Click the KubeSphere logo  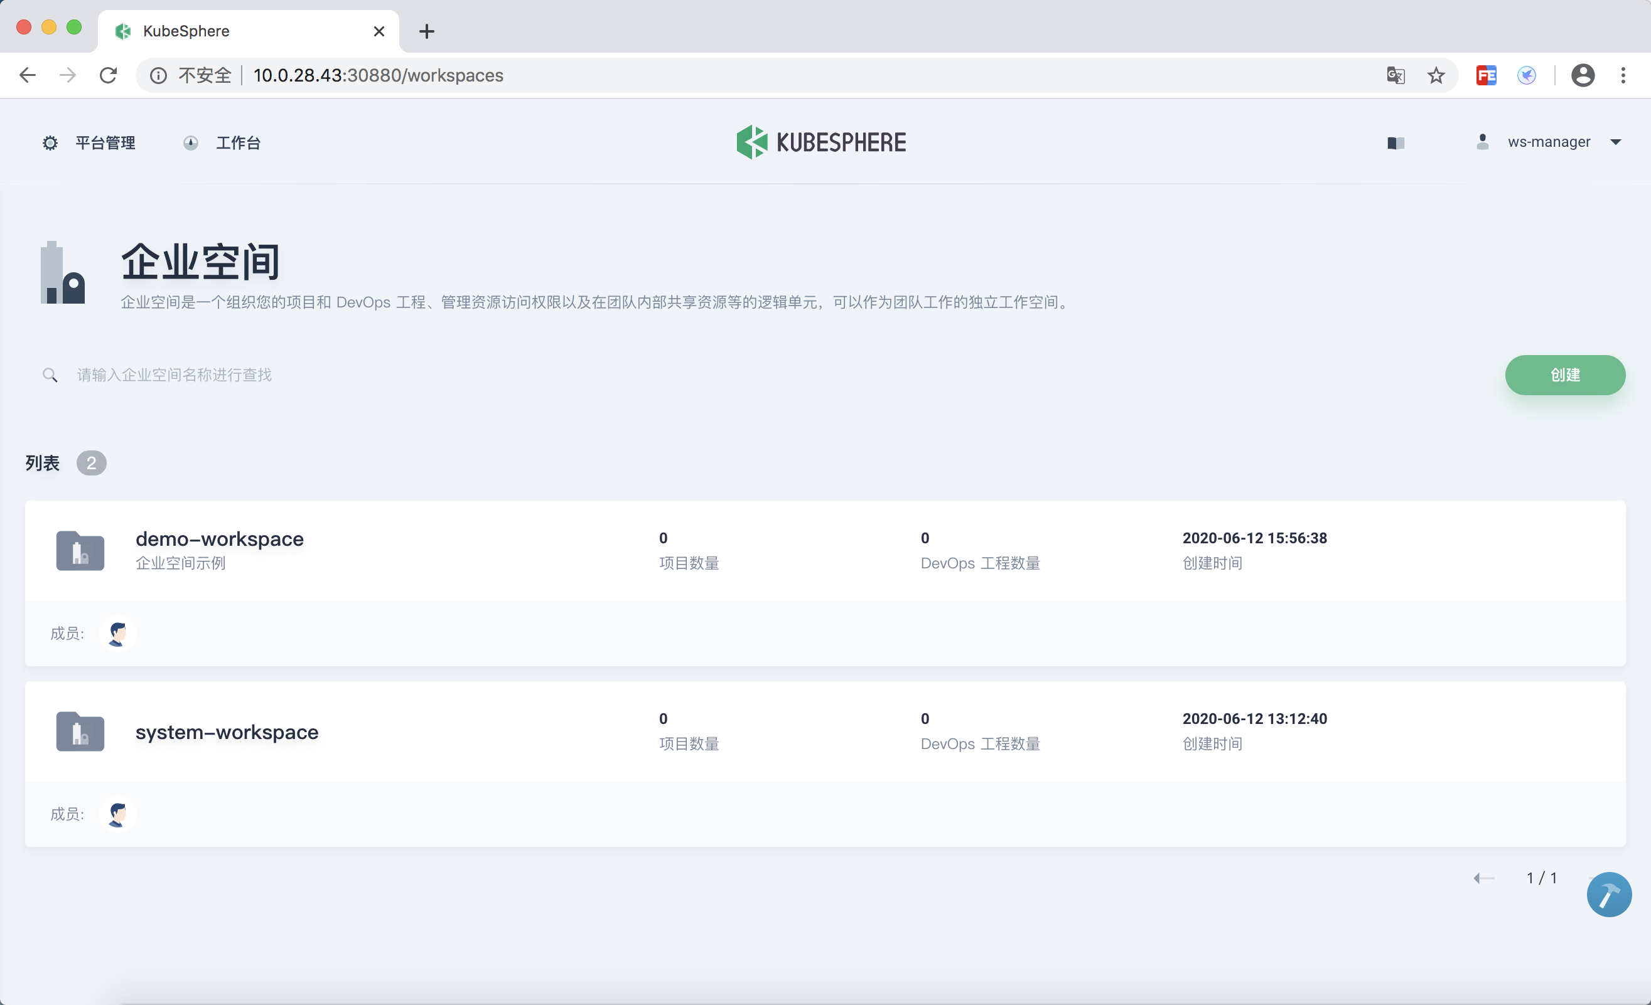pos(821,142)
